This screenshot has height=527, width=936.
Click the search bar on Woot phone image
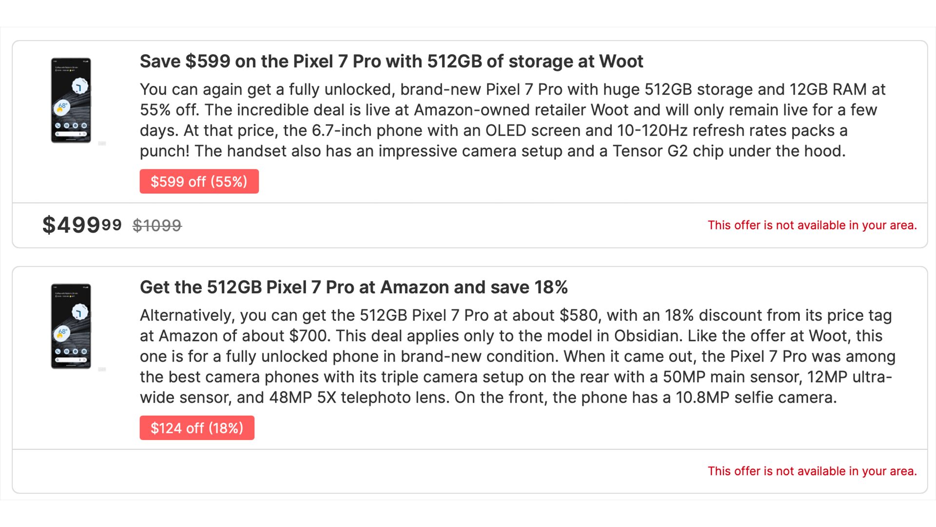pos(71,134)
